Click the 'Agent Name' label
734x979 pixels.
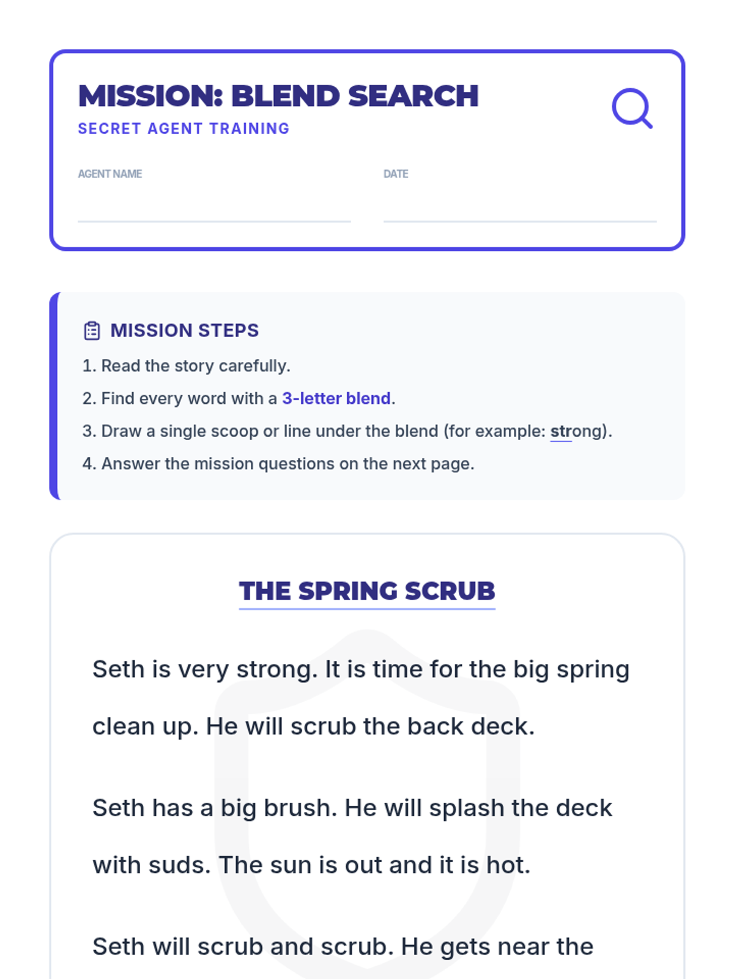[109, 174]
